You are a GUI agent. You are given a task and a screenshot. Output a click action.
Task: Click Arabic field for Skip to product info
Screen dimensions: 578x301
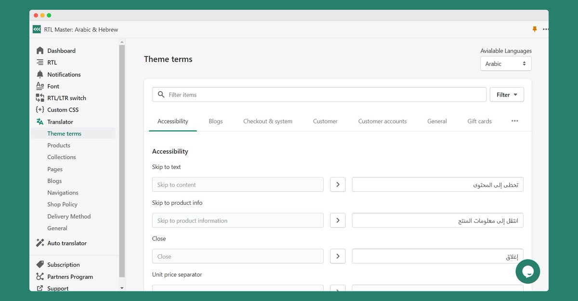coord(438,220)
